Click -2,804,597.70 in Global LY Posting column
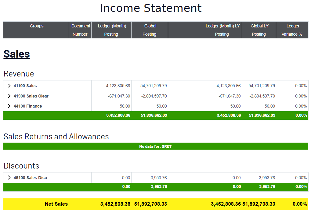The image size is (311, 213). point(262,96)
